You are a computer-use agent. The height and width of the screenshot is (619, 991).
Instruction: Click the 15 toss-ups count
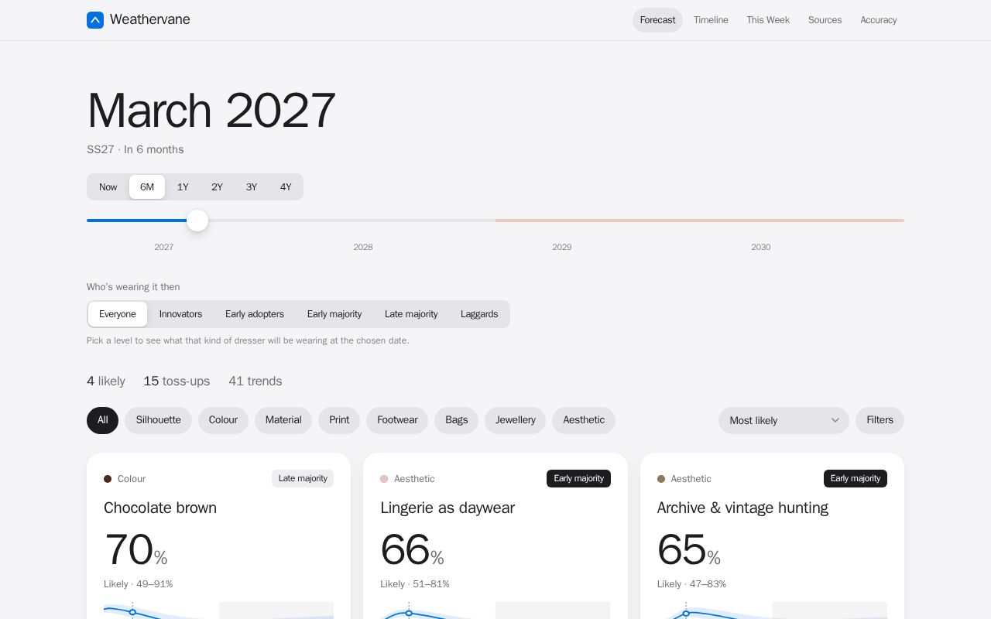coord(177,381)
